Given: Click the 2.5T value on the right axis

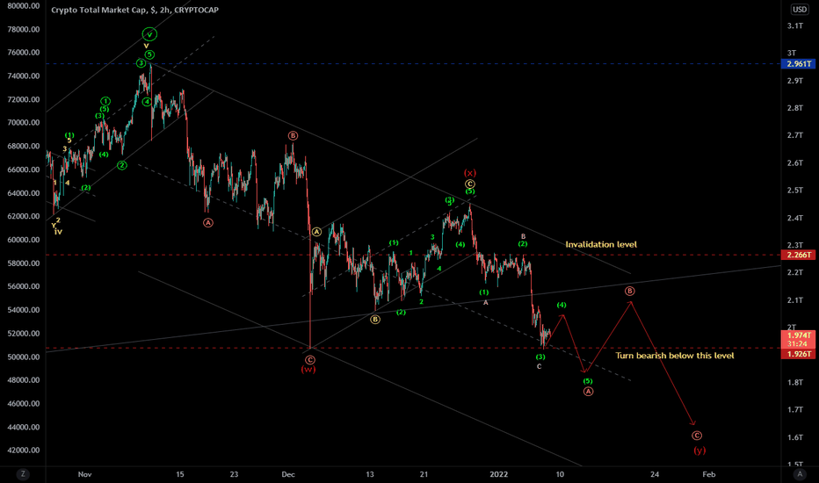Looking at the screenshot, I should (x=795, y=190).
